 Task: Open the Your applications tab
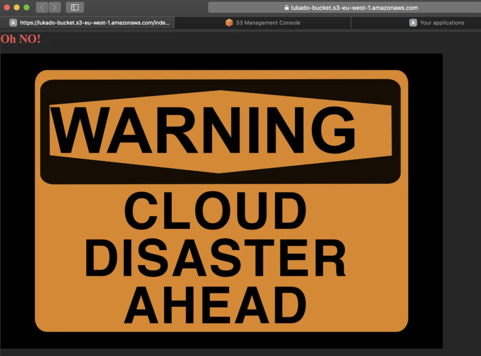[x=416, y=23]
